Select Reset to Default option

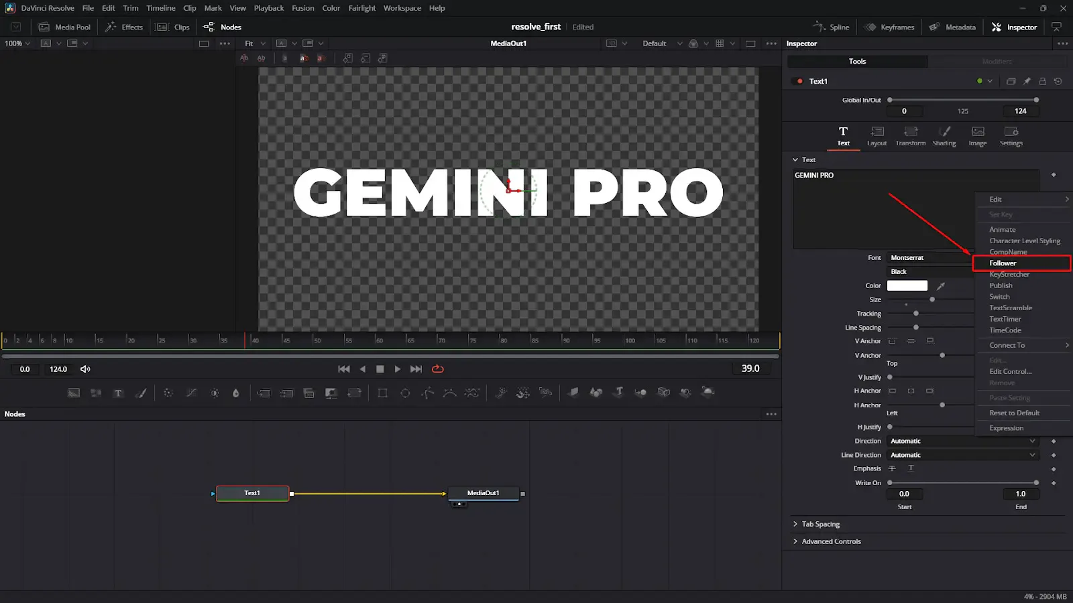[x=1014, y=413]
